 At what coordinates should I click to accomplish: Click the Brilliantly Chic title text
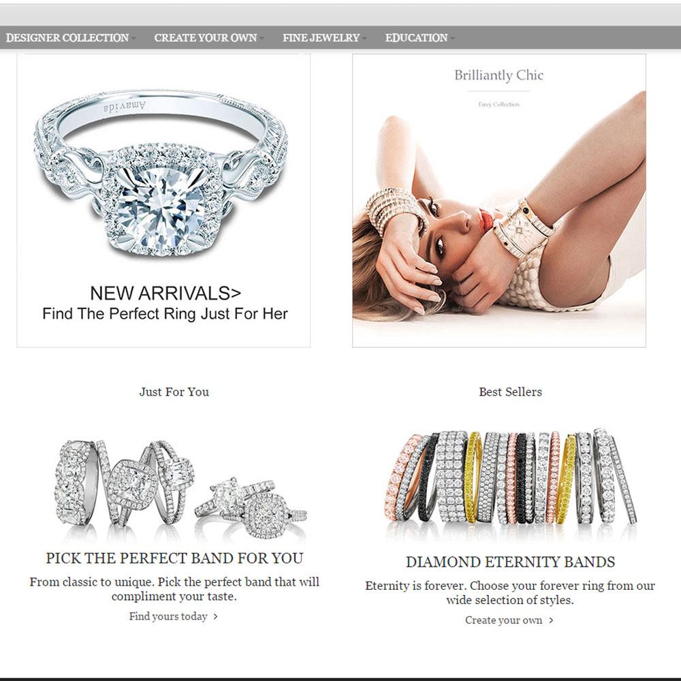click(499, 75)
